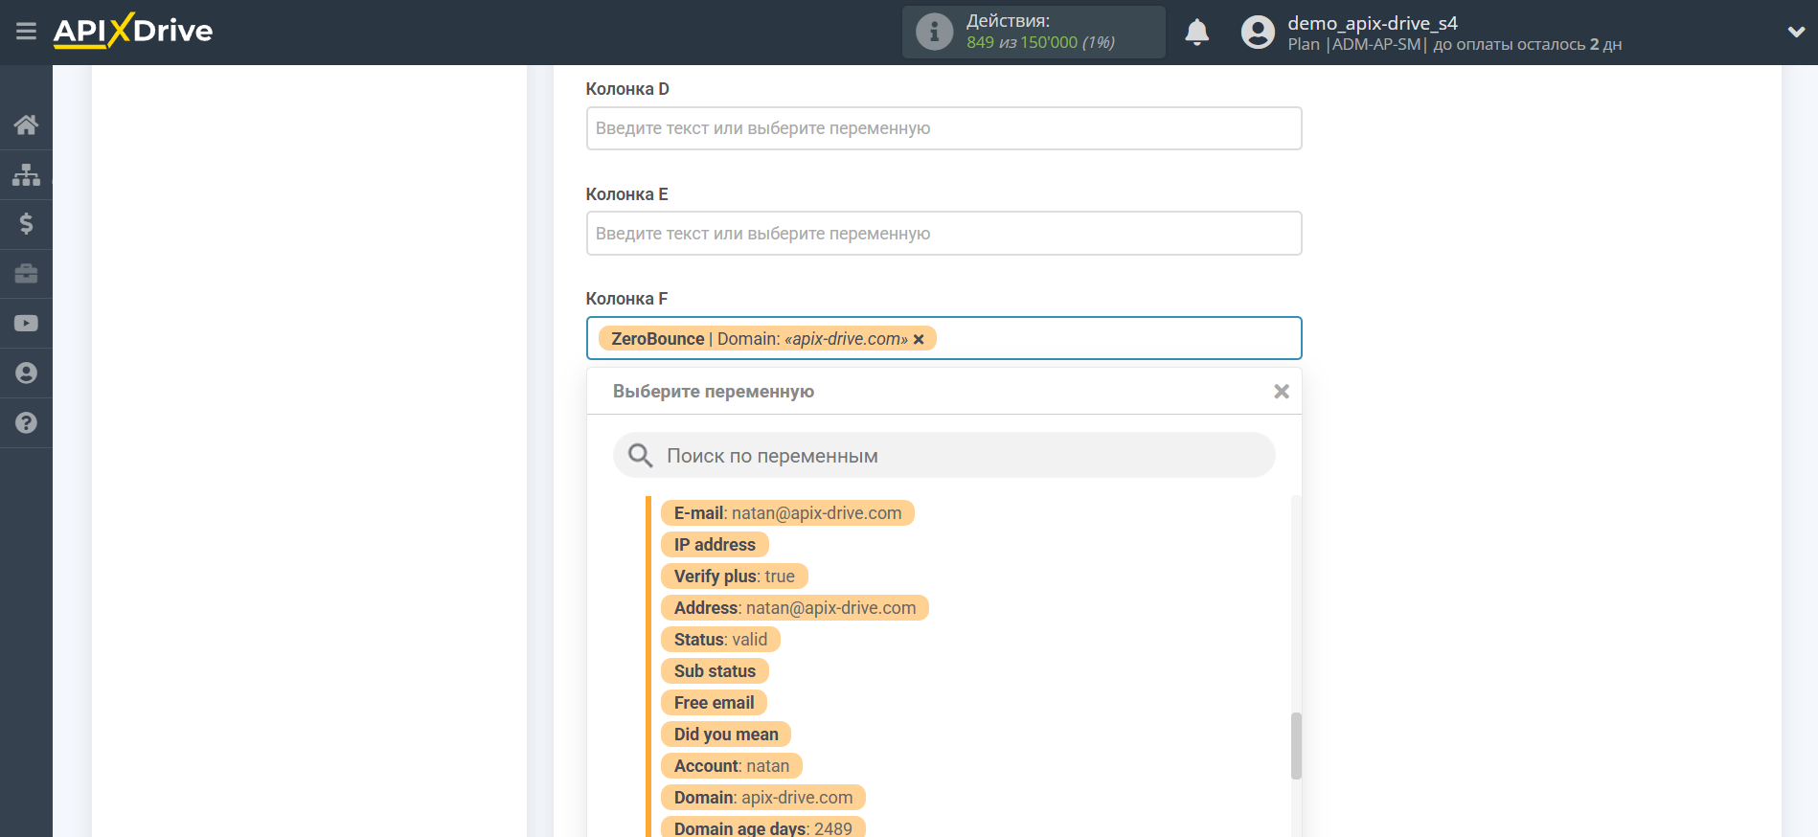Open the YouTube video tutorials icon
Image resolution: width=1818 pixels, height=837 pixels.
click(x=26, y=324)
